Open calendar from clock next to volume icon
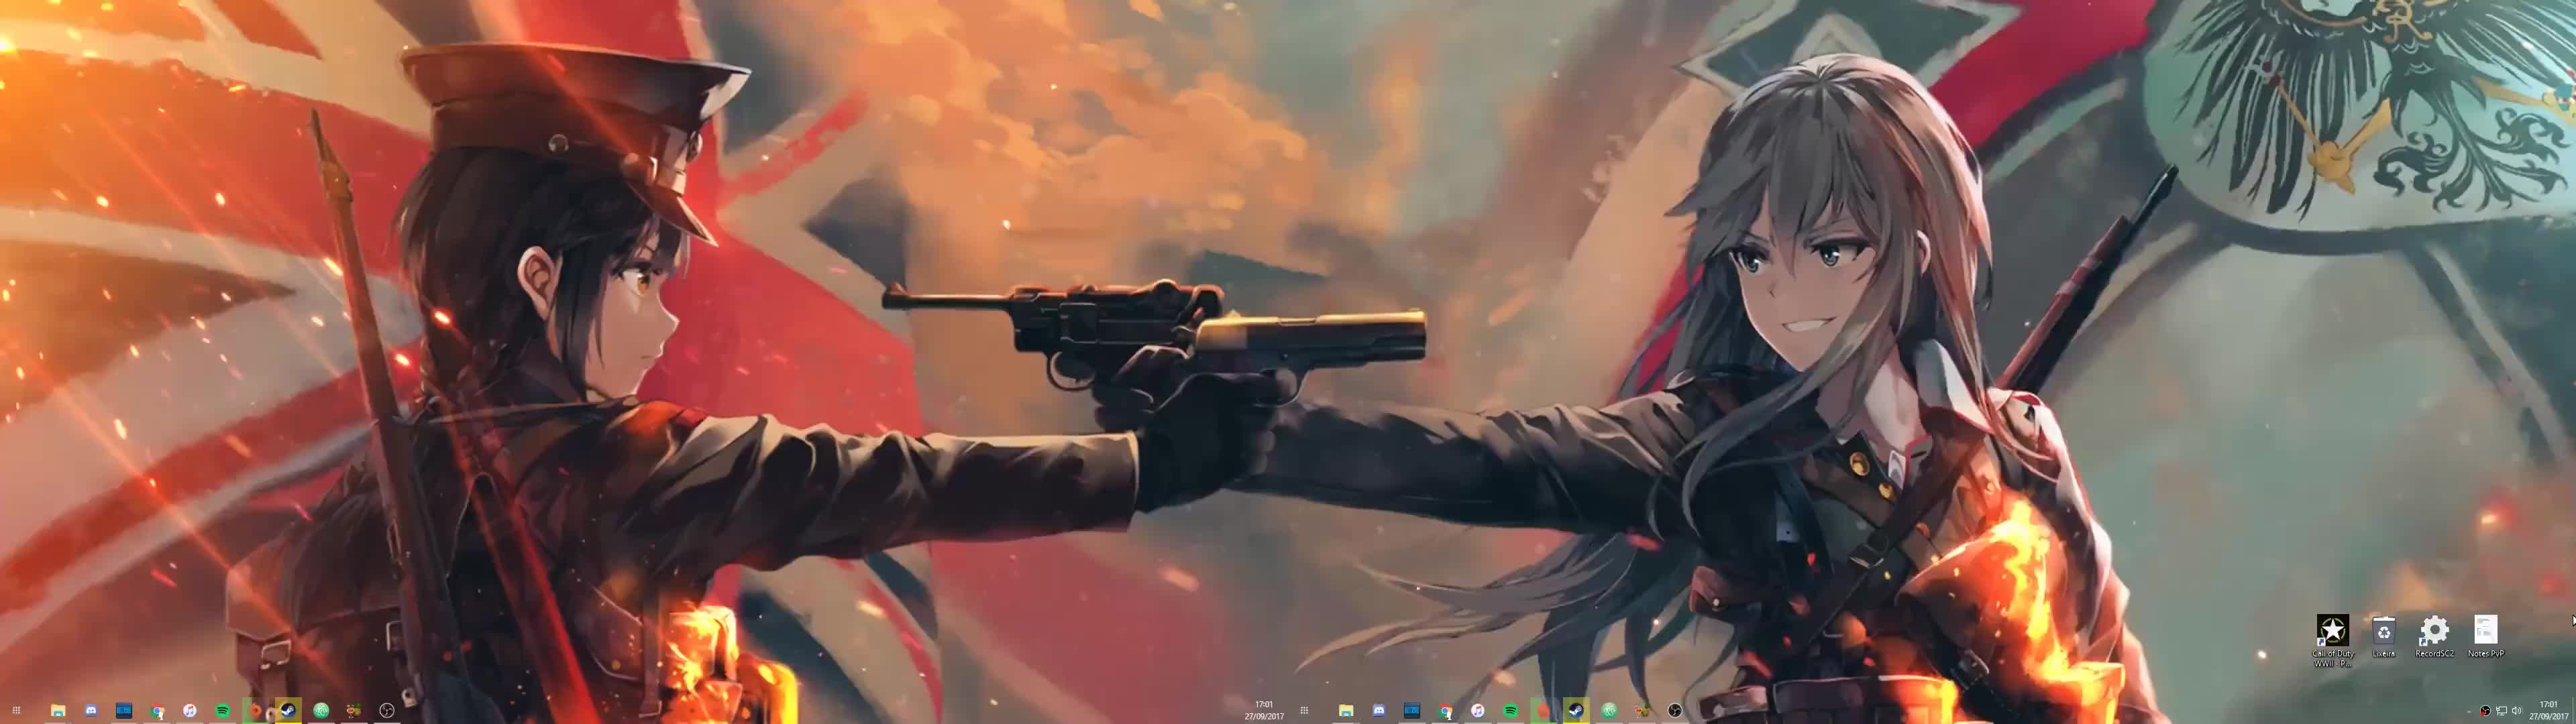 pyautogui.click(x=2549, y=710)
